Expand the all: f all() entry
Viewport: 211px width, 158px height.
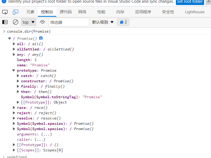14,44
